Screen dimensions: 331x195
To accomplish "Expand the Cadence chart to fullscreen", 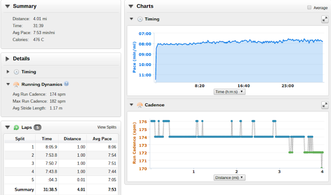I will 325,105.
